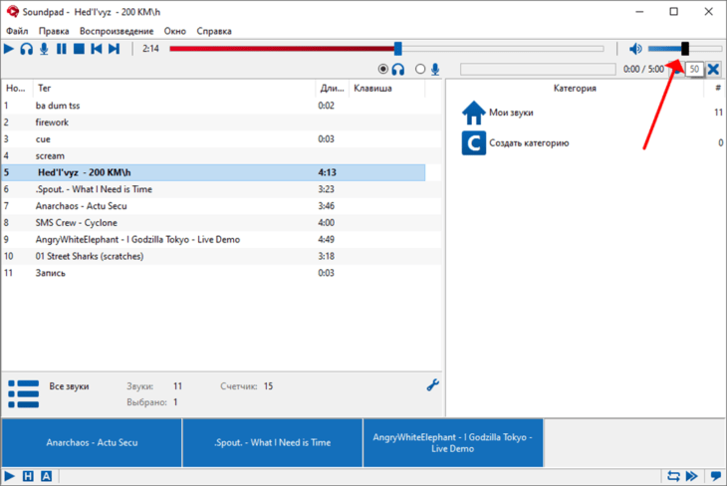This screenshot has height=486, width=727.
Task: Select 'SMS Crew - Cyclone' row
Action: (x=221, y=223)
